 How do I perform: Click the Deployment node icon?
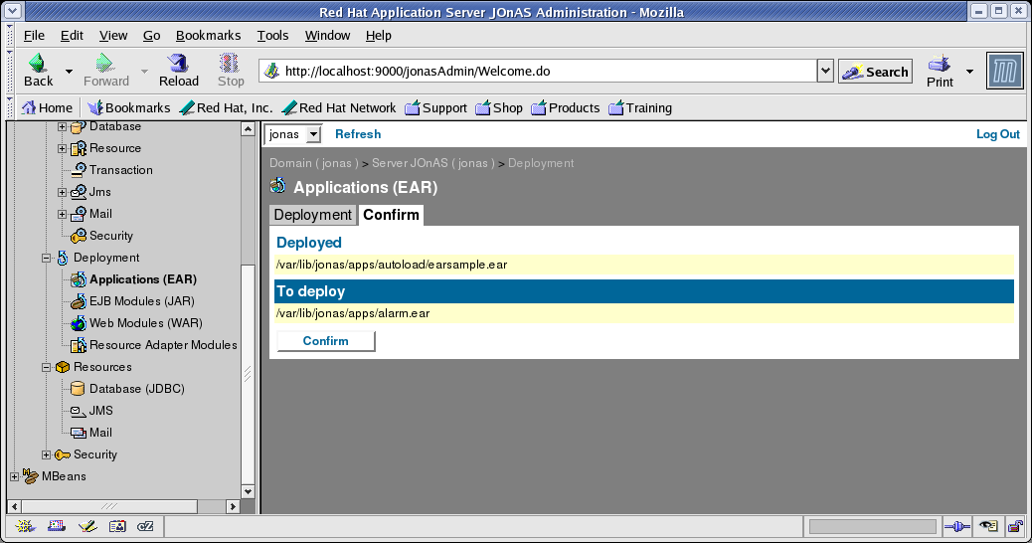pos(63,258)
